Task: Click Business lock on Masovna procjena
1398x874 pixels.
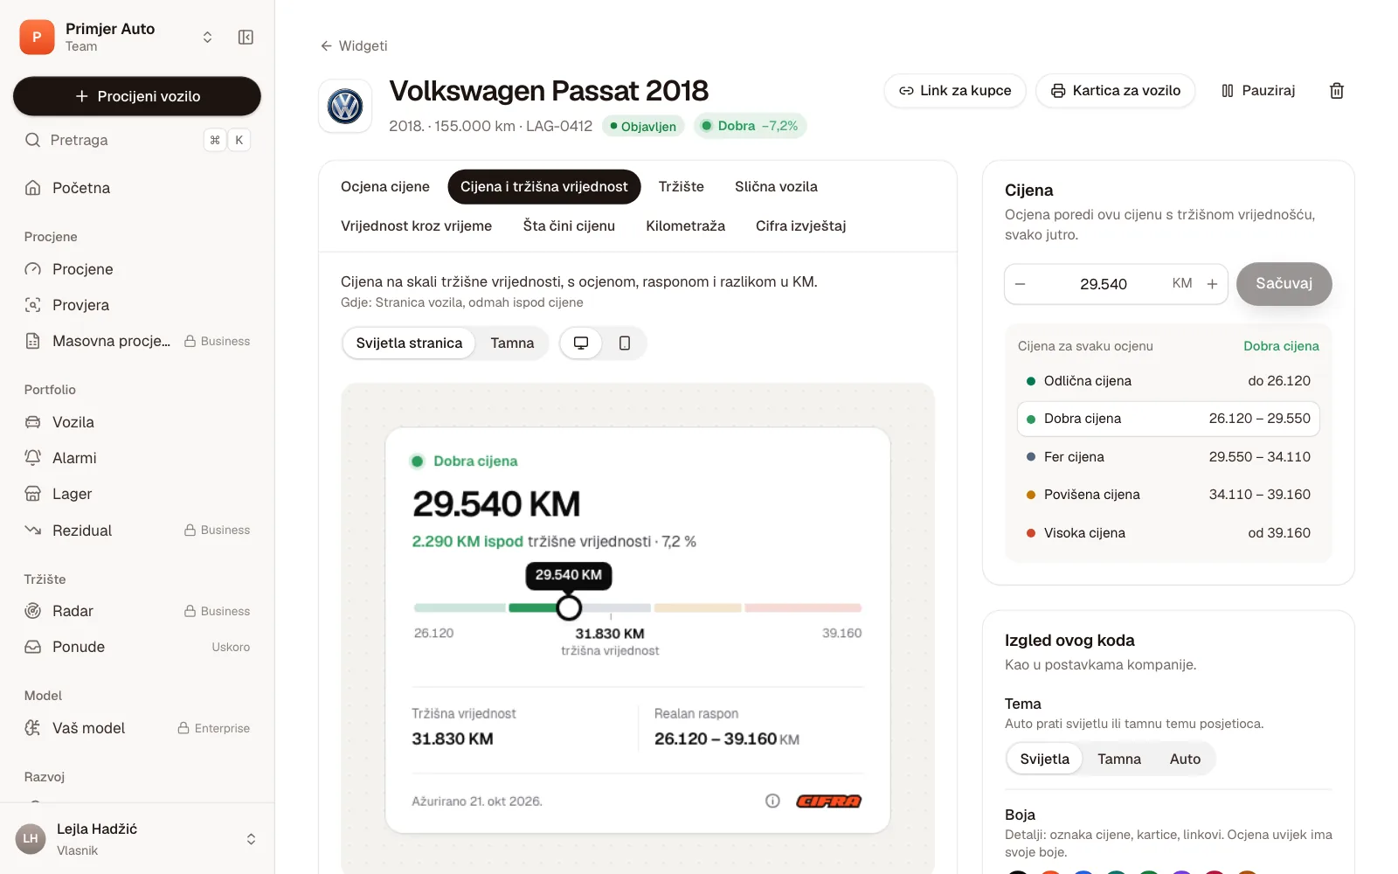Action: coord(217,341)
